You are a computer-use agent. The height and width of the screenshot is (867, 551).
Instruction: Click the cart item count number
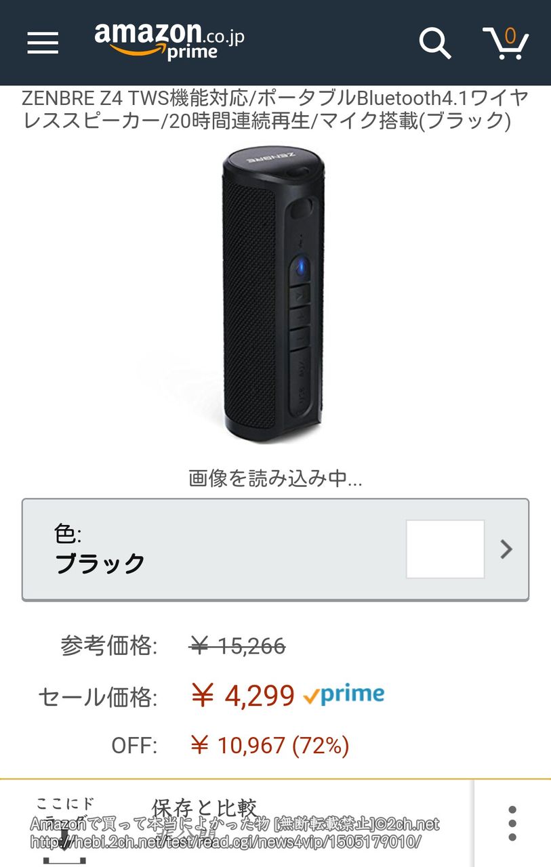click(510, 35)
